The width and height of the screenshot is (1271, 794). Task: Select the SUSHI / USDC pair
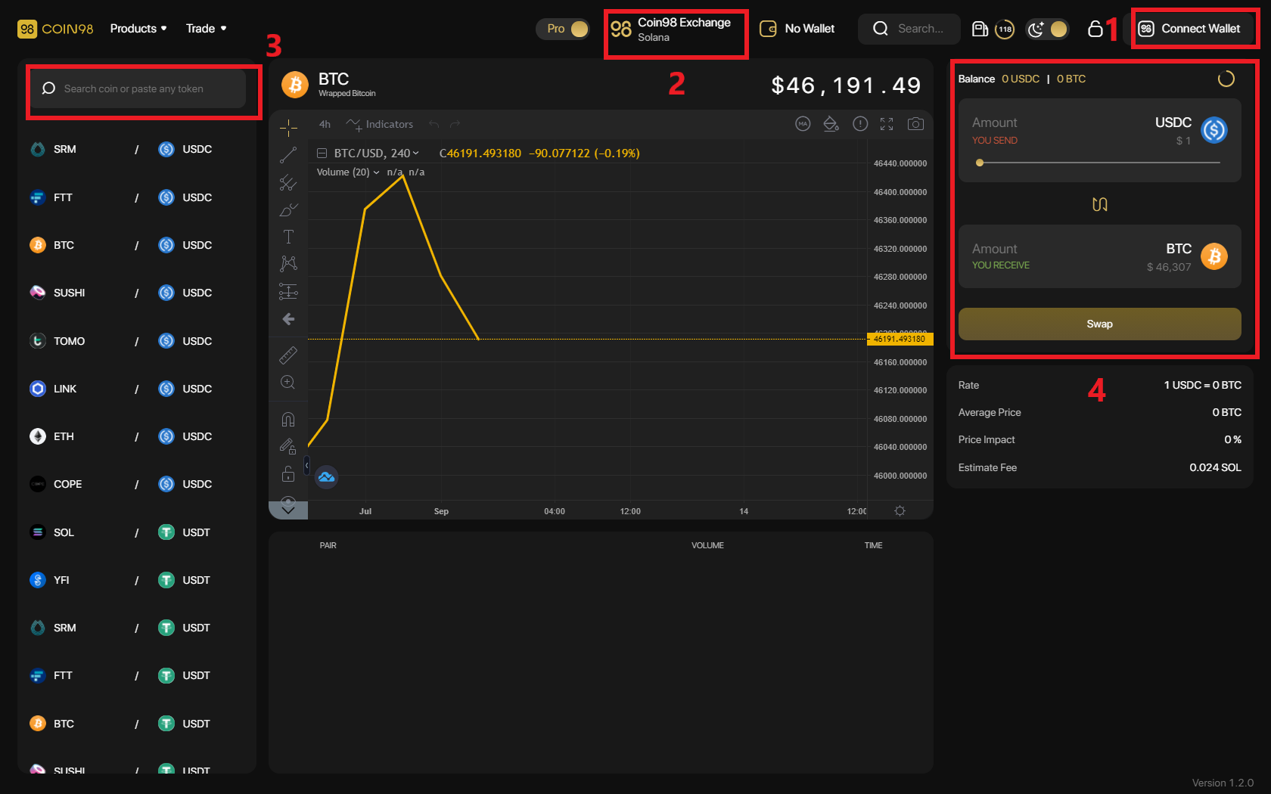click(136, 293)
